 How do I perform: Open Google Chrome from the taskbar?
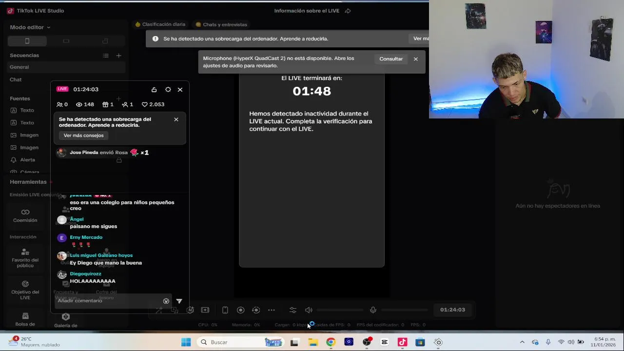coord(331,342)
